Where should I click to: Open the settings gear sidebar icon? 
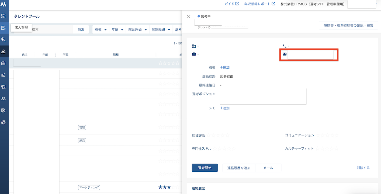click(x=3, y=122)
